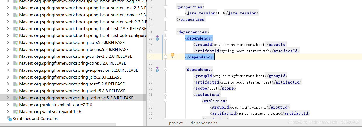Click 'org.junit.vintage' groupId text

249,107
